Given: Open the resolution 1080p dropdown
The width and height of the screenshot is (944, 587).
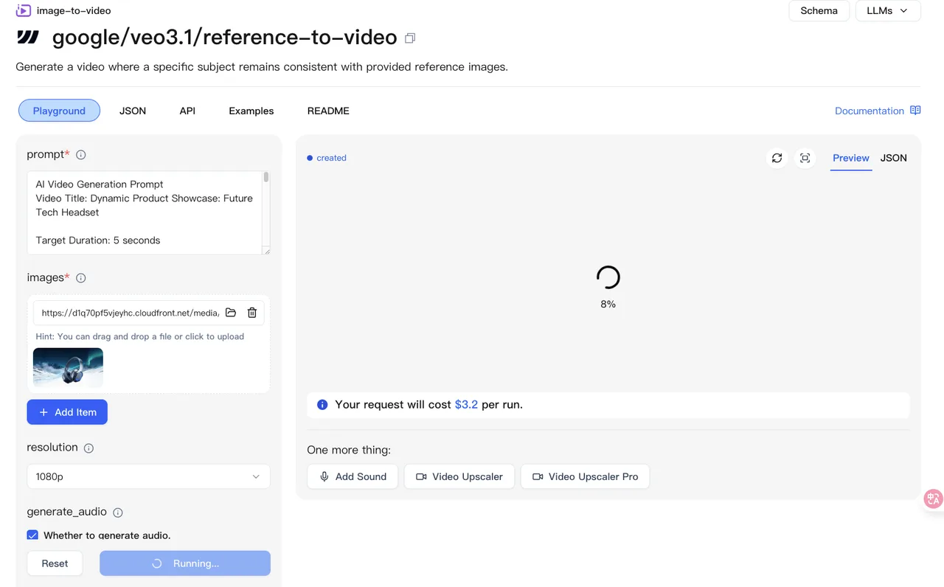Looking at the screenshot, I should tap(148, 476).
